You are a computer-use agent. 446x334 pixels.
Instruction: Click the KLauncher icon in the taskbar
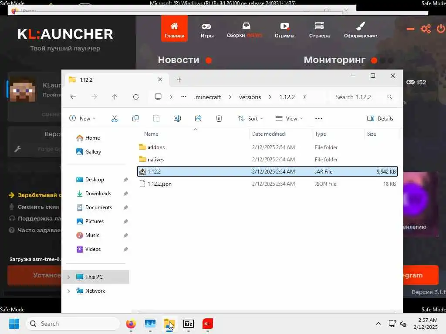[x=208, y=324]
